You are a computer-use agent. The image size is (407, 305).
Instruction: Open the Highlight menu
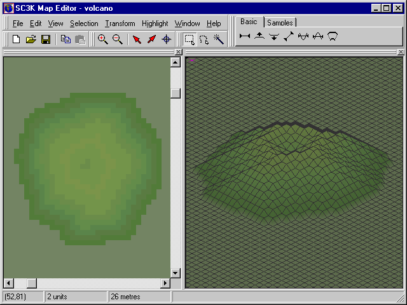click(155, 24)
